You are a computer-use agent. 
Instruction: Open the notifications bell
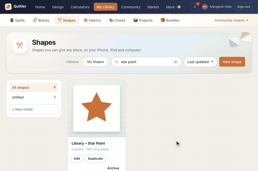click(x=195, y=7)
